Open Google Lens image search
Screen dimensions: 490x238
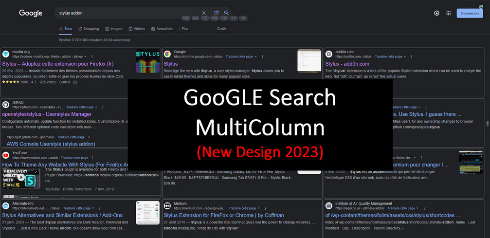pyautogui.click(x=216, y=13)
